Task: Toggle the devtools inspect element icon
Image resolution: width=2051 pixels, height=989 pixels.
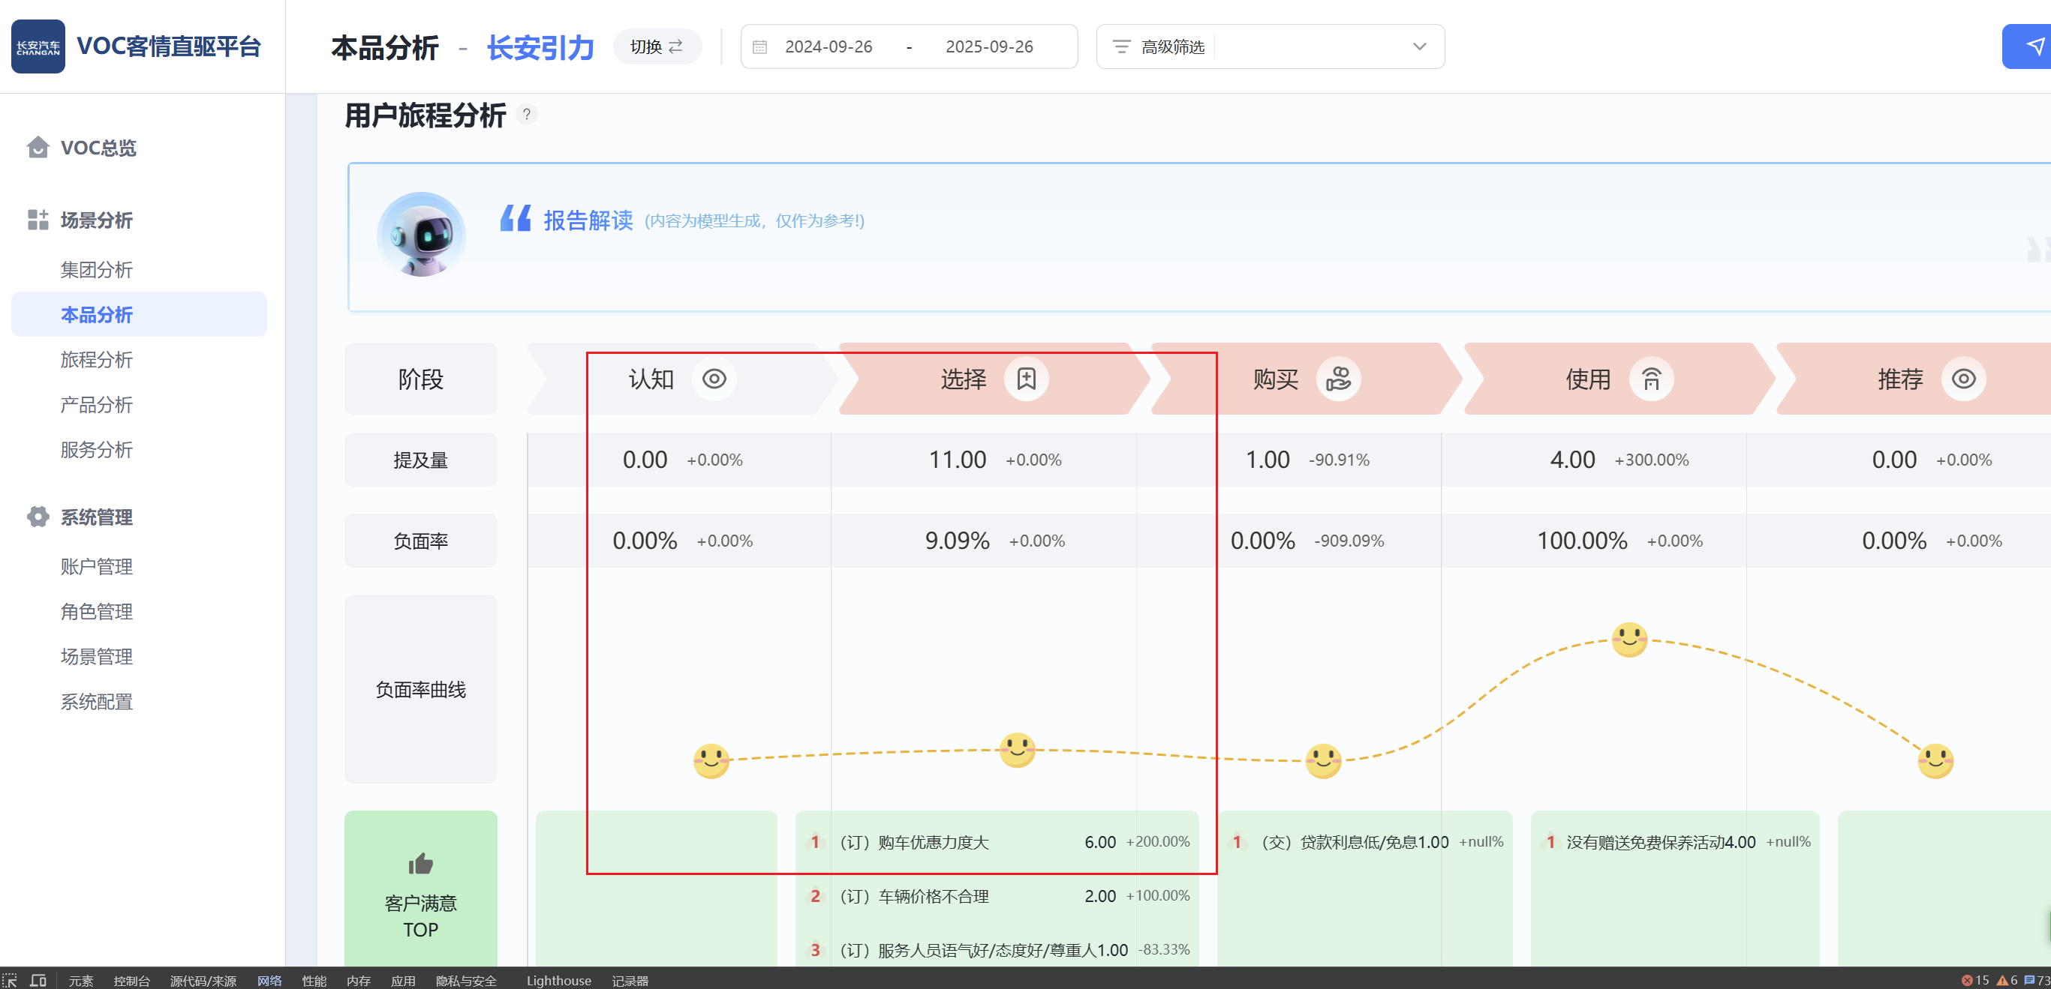Action: pyautogui.click(x=10, y=980)
